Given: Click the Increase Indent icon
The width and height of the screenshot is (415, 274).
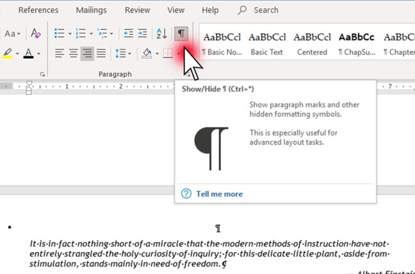Looking at the screenshot, I should [142, 34].
